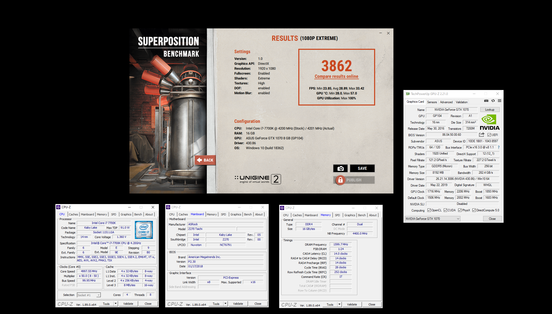Open the Compare results online link
Image resolution: width=552 pixels, height=314 pixels.
click(336, 76)
